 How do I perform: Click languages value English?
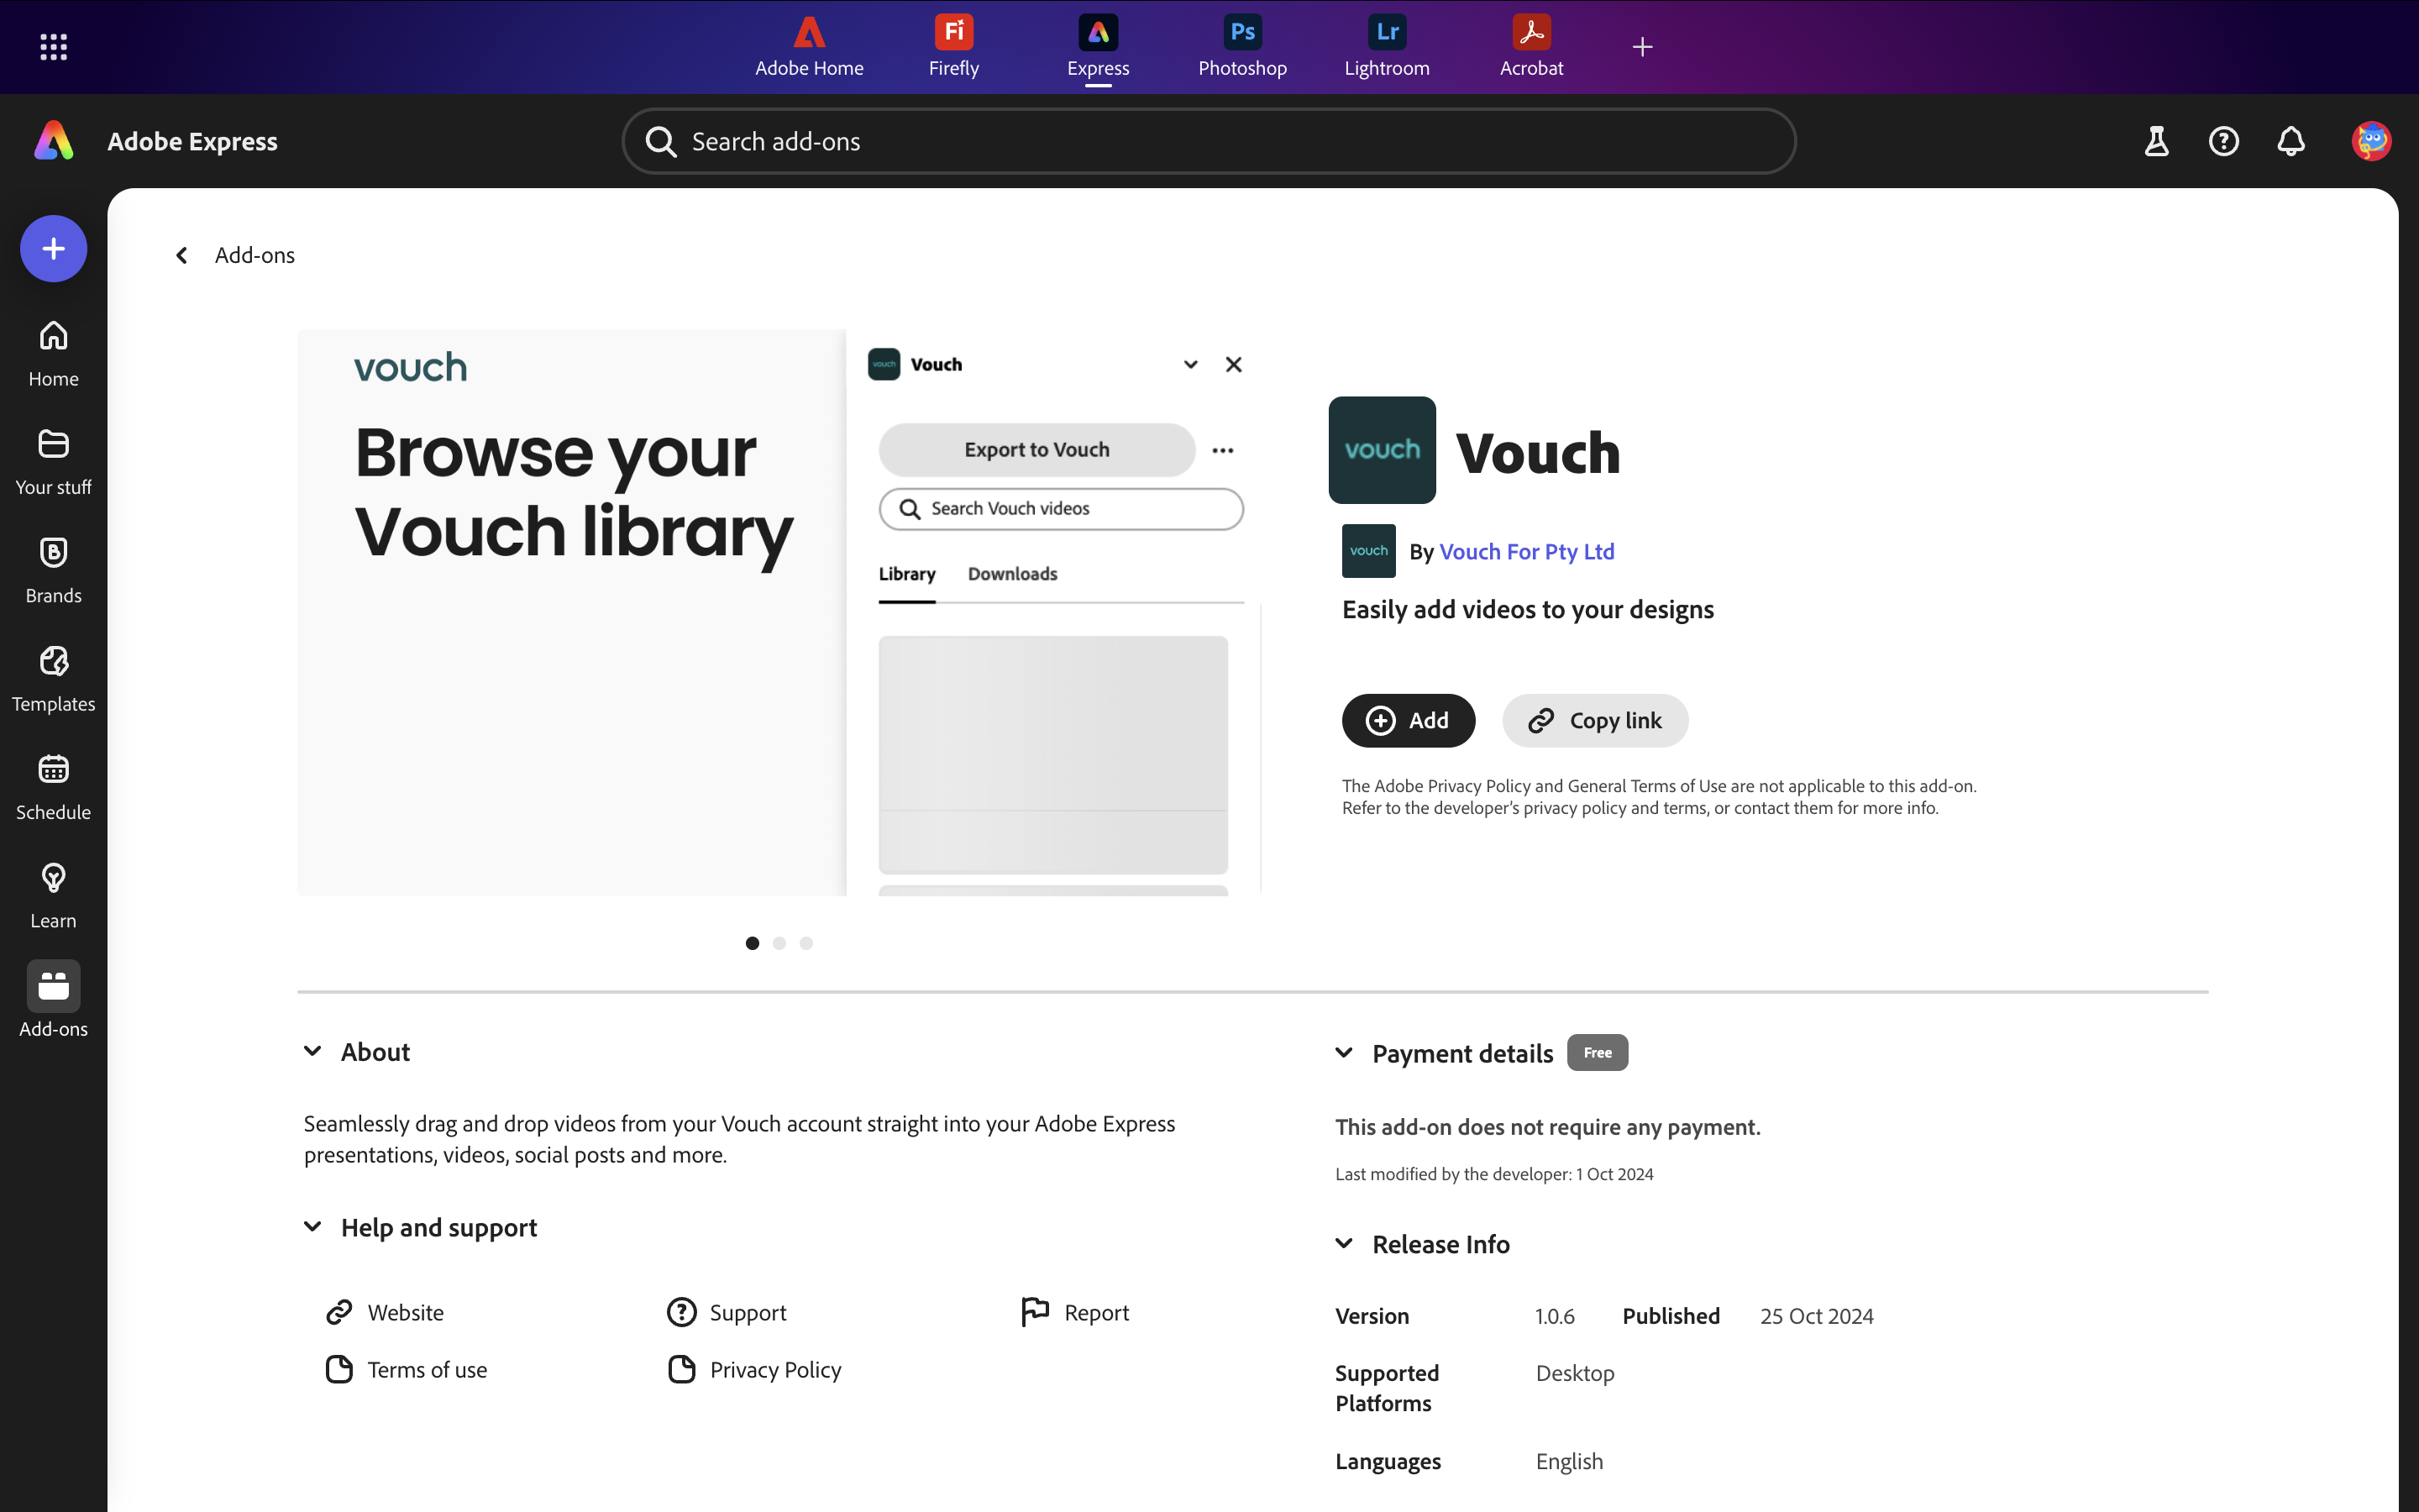[x=1568, y=1461]
